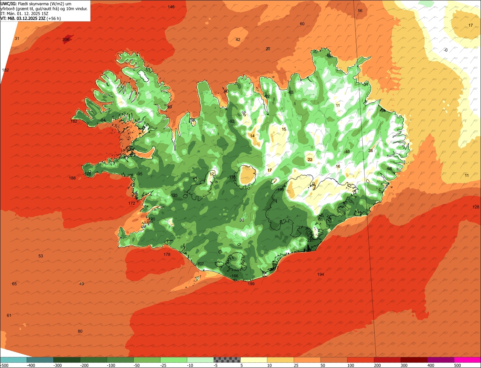Viewport: 481px width, 368px height.
Task: Click the map value '30' in southern Iceland
Action: click(242, 220)
